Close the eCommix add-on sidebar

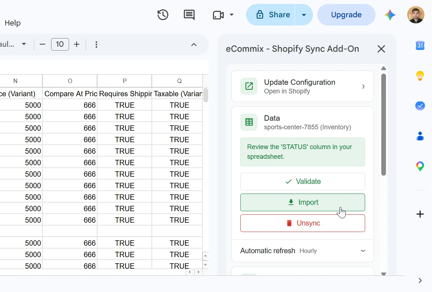pyautogui.click(x=381, y=49)
